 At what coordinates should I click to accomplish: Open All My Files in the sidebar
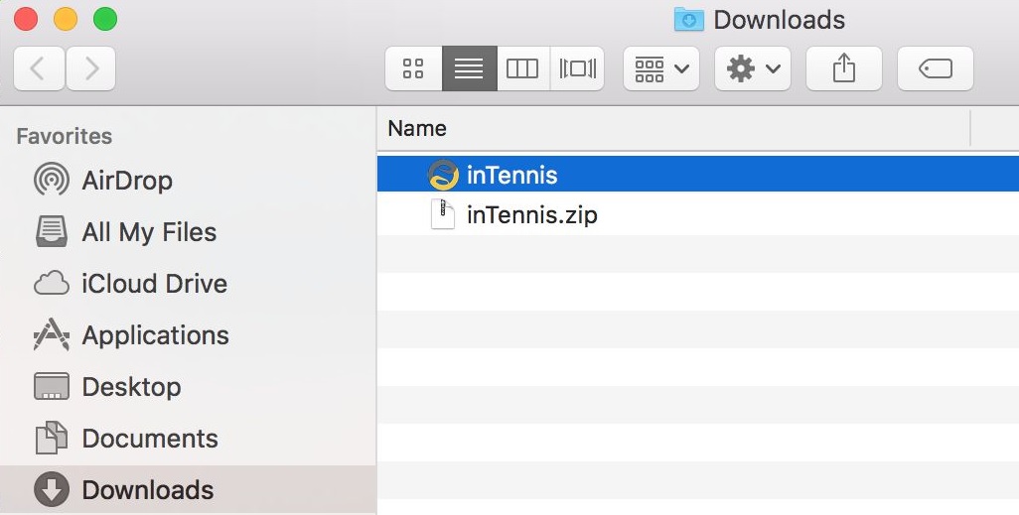(188, 232)
